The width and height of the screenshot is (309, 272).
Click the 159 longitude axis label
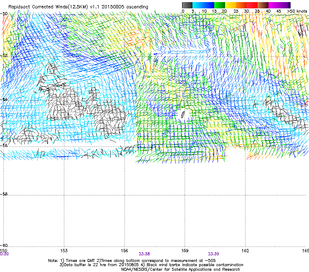point(185,251)
